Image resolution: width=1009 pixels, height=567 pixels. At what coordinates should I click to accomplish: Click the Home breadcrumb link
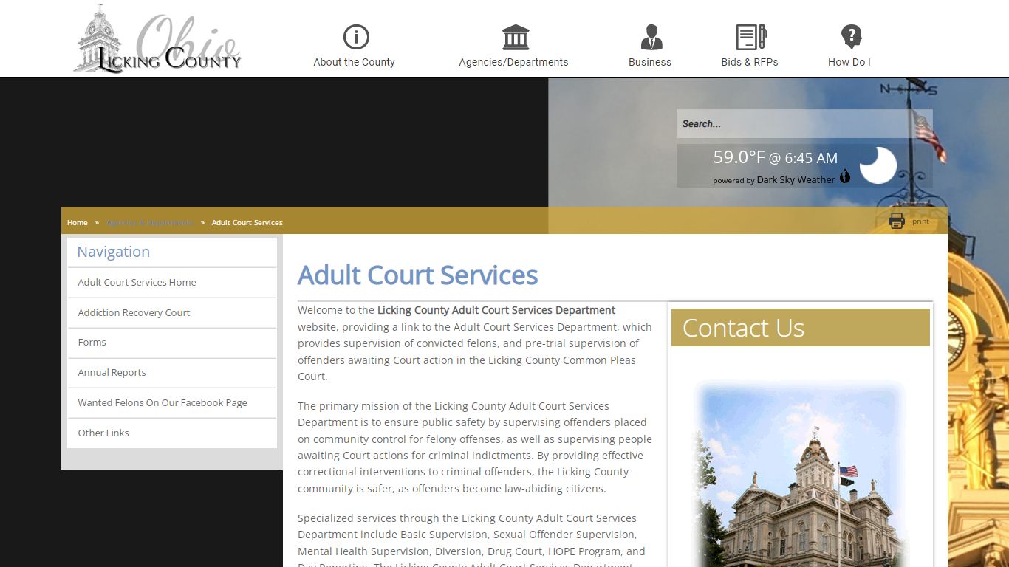[78, 222]
